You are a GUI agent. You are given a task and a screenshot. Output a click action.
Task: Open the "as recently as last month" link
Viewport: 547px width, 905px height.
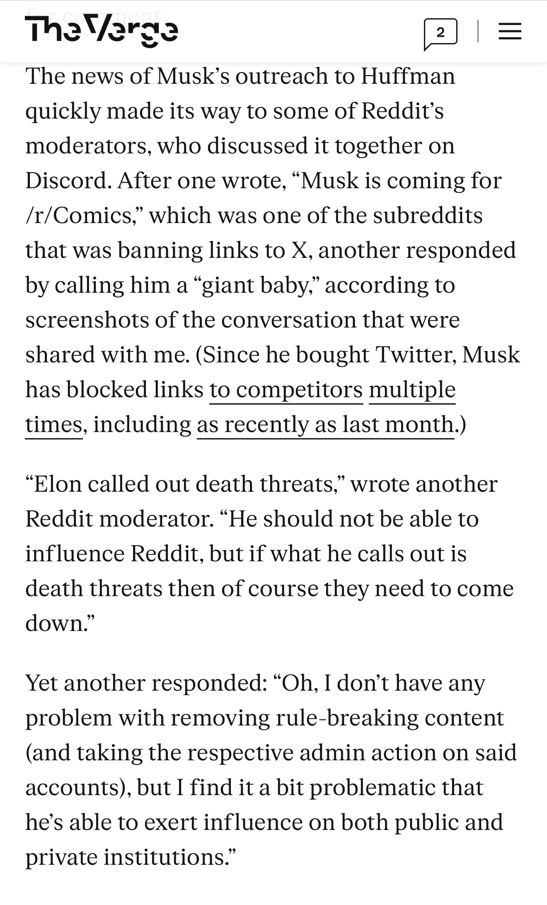tap(325, 424)
